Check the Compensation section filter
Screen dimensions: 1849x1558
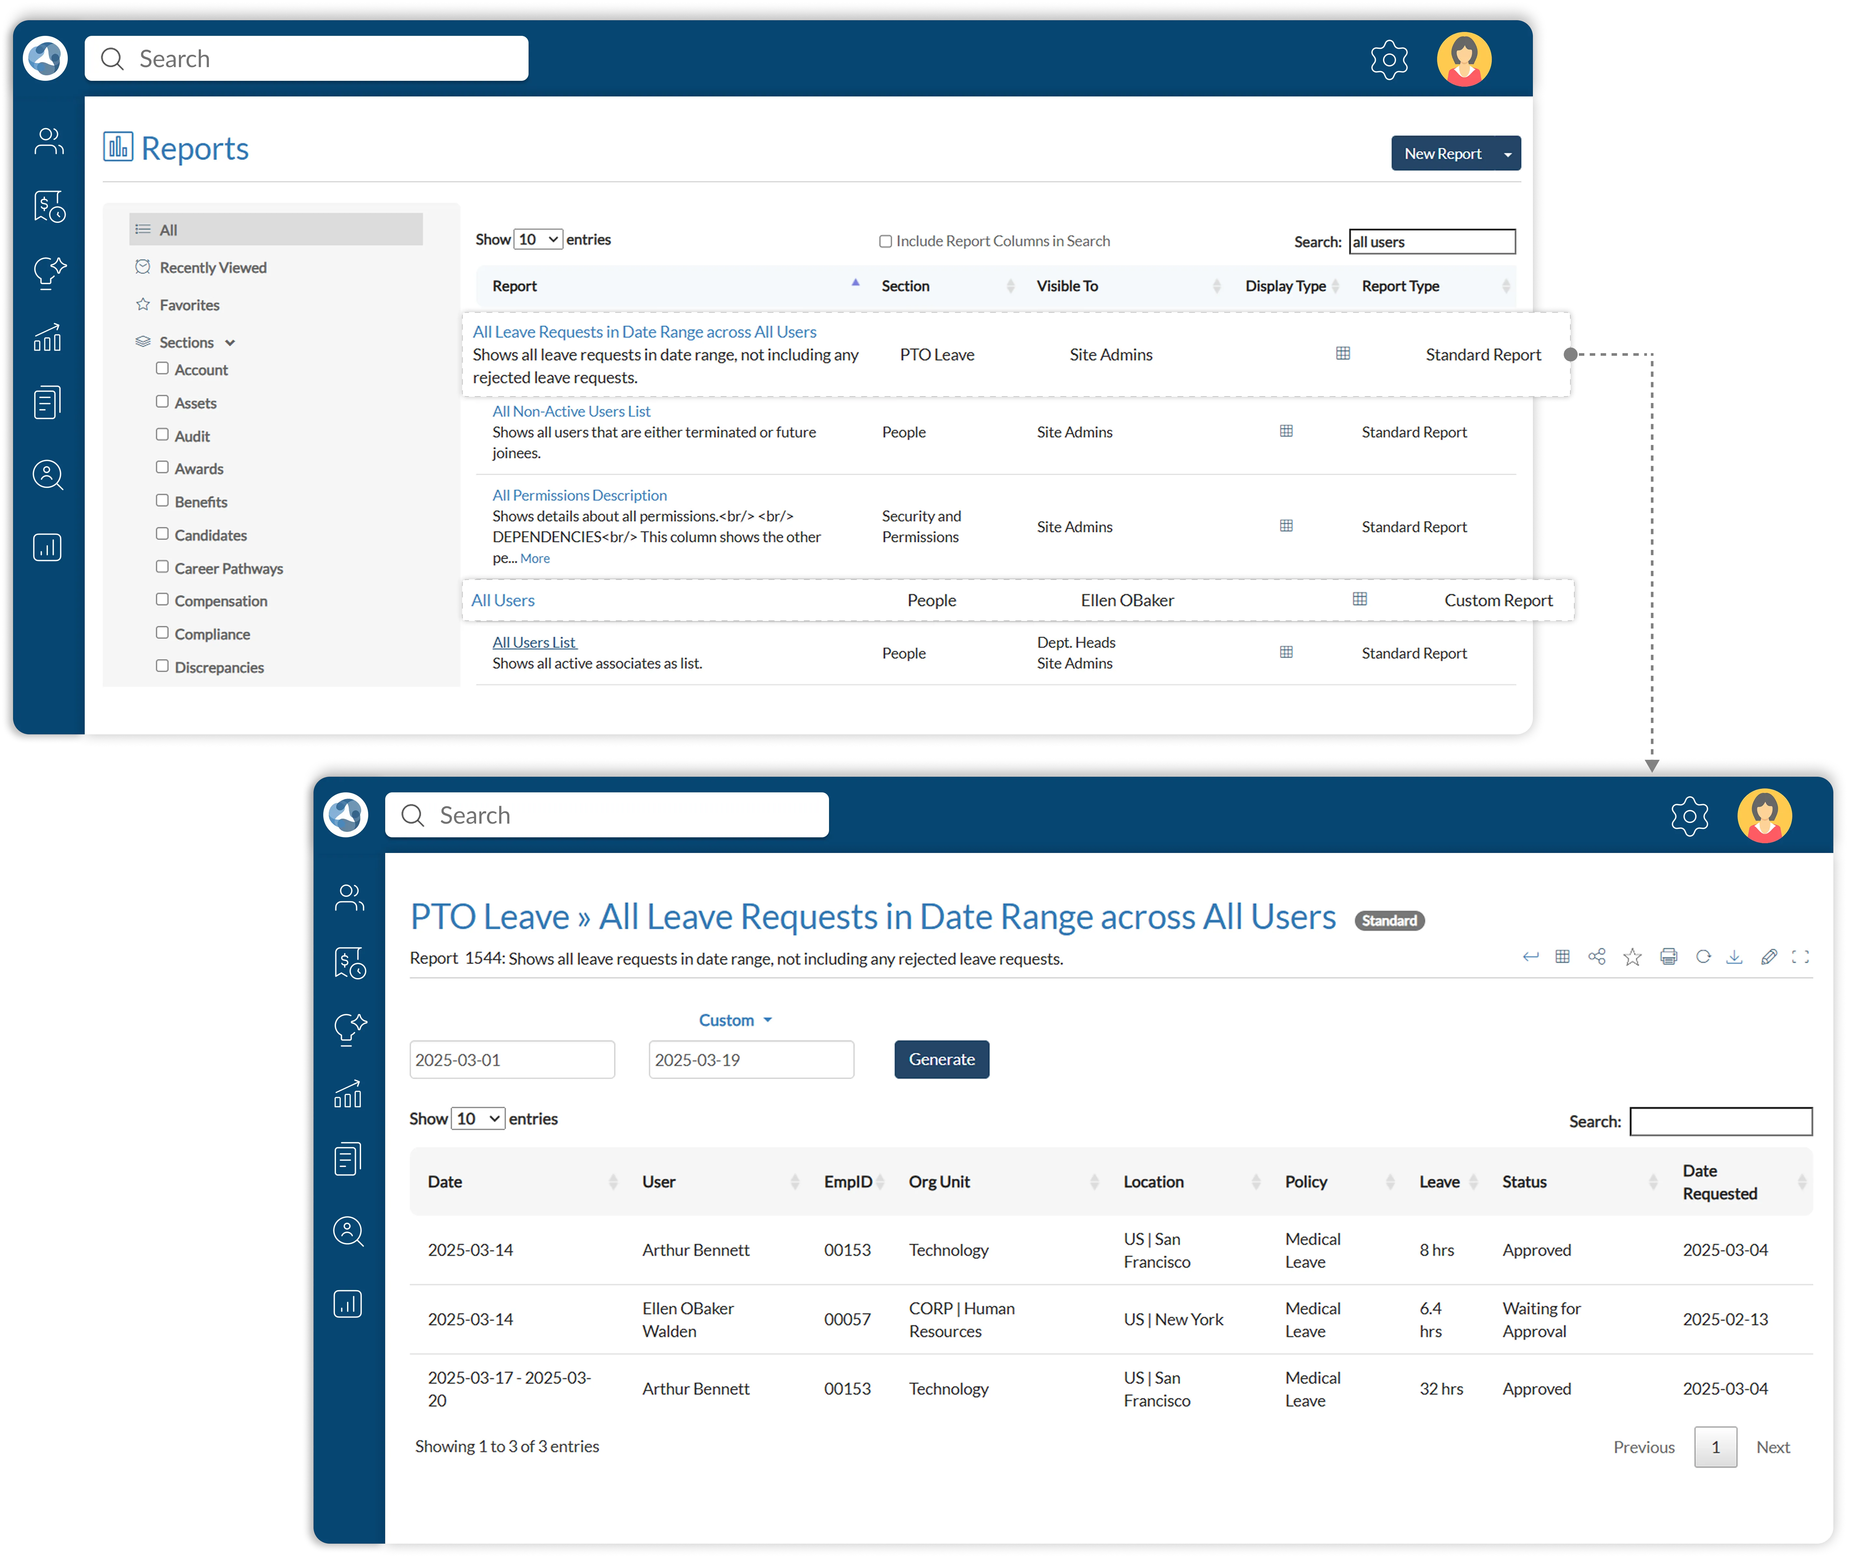tap(163, 600)
